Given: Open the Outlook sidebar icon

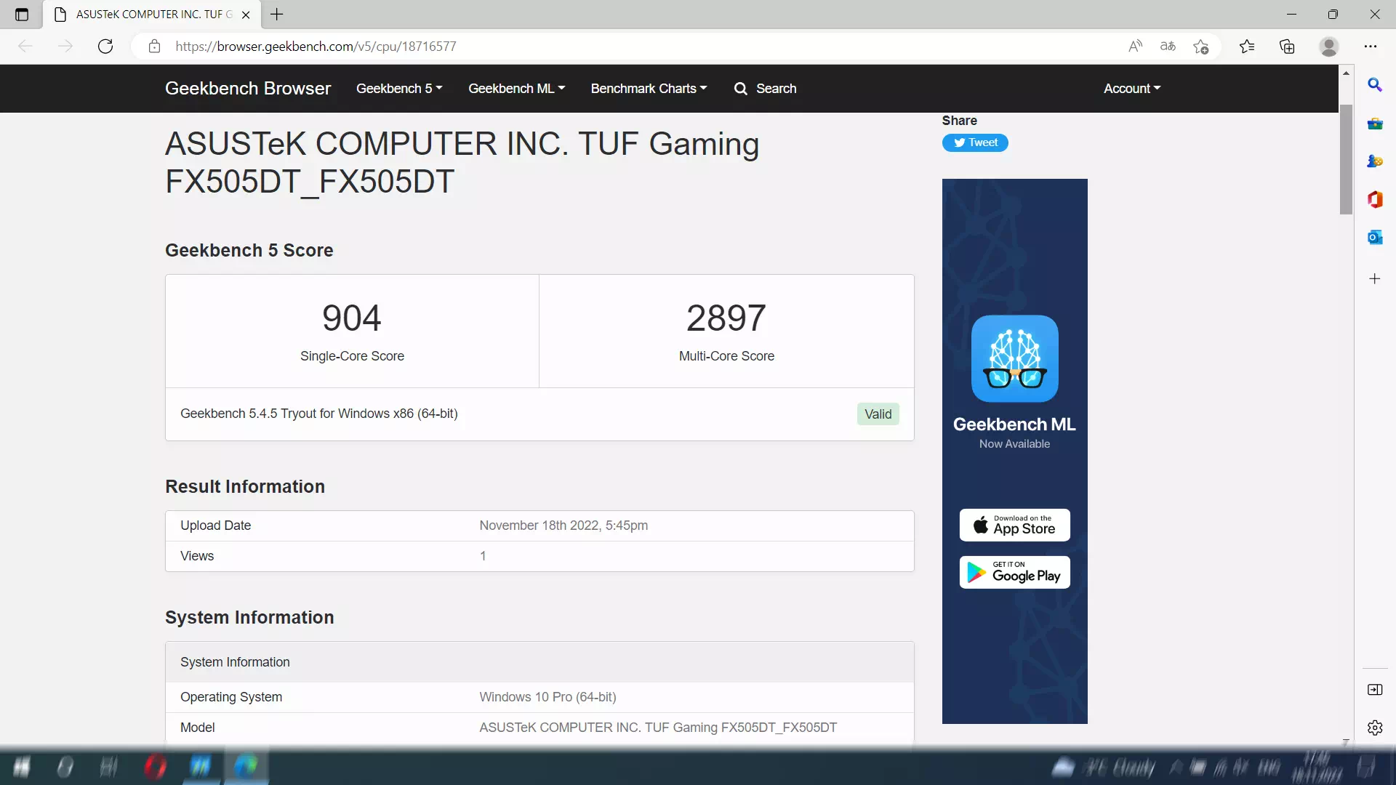Looking at the screenshot, I should (x=1375, y=237).
